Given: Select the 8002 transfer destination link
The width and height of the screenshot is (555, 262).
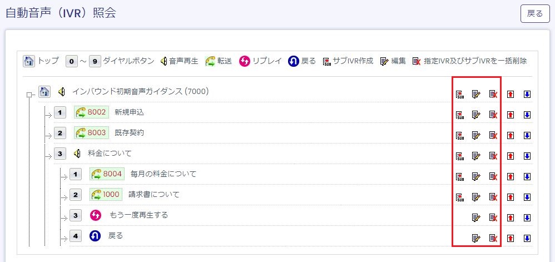Looking at the screenshot, I should tap(91, 112).
